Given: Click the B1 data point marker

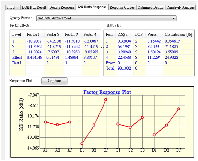Looking at the screenshot, I should pyautogui.click(x=82, y=144).
